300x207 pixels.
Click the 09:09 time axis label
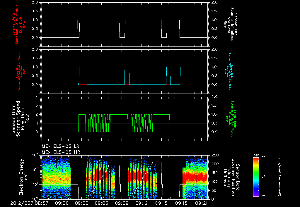pyautogui.click(x=122, y=203)
